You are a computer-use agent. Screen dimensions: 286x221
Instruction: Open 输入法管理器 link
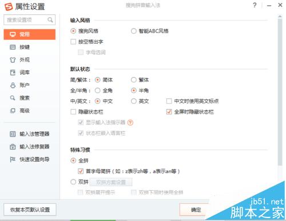34,134
